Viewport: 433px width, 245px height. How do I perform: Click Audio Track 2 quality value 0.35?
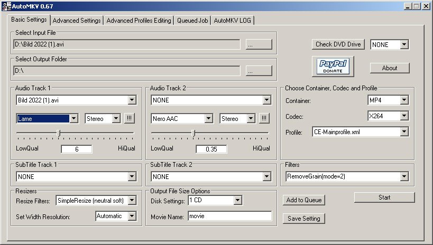pos(211,149)
